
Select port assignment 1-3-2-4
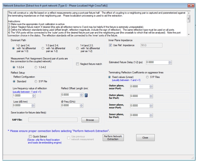pos(14,67)
